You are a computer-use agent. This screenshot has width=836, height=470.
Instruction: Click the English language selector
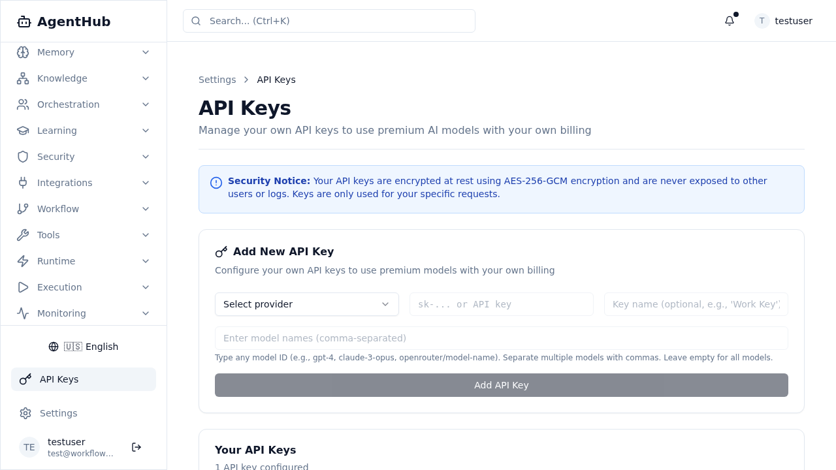pos(84,347)
